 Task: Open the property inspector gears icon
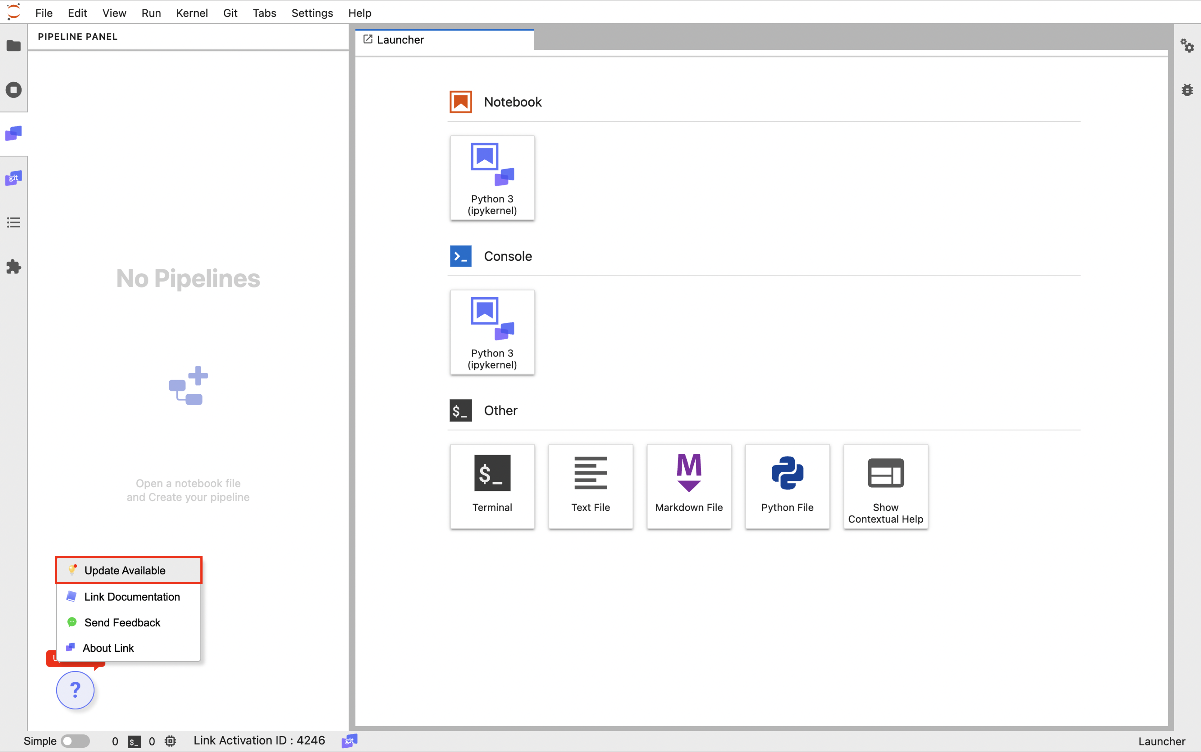pos(1187,46)
